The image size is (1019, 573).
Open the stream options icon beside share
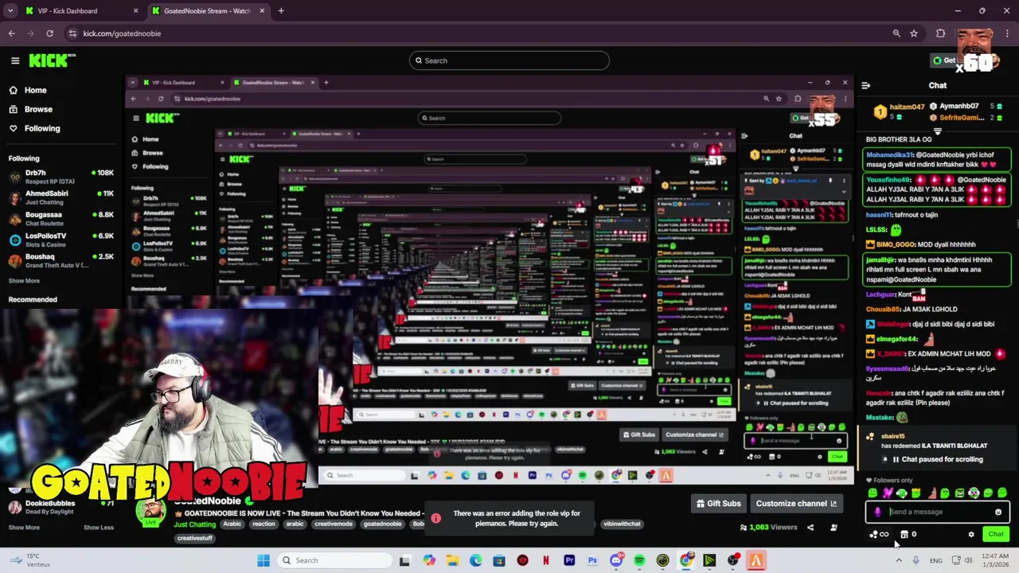tap(834, 528)
